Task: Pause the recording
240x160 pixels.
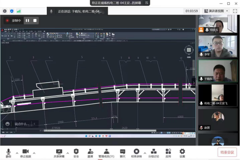Action: [x=27, y=20]
